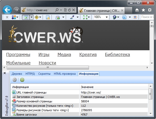This screenshot has width=156, height=119.
Task: Open the Home page icon
Action: tap(137, 10)
